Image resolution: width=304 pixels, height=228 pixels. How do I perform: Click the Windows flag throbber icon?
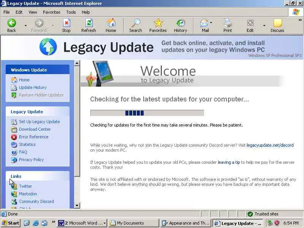(296, 12)
